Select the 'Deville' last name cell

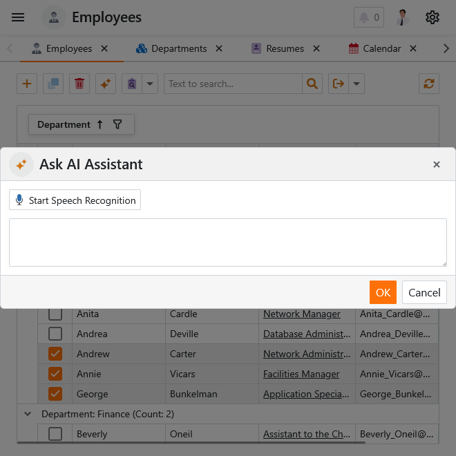coord(212,334)
